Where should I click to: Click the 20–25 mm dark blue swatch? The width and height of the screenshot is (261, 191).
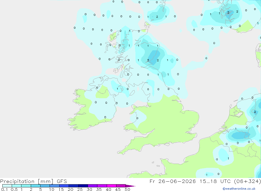coord(73,186)
